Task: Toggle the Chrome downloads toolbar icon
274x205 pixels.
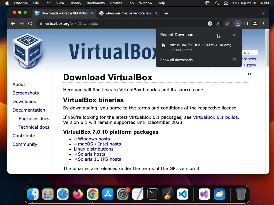Action: [238, 23]
